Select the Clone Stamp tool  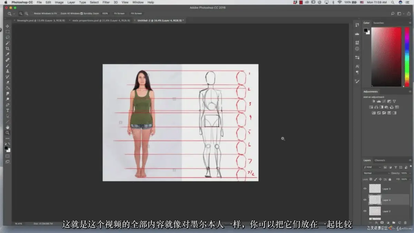8,71
